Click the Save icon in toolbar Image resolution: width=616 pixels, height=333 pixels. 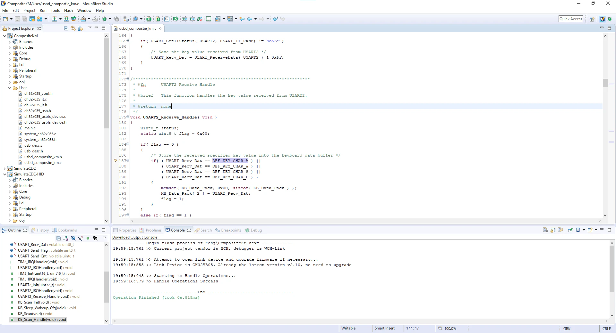click(x=17, y=19)
